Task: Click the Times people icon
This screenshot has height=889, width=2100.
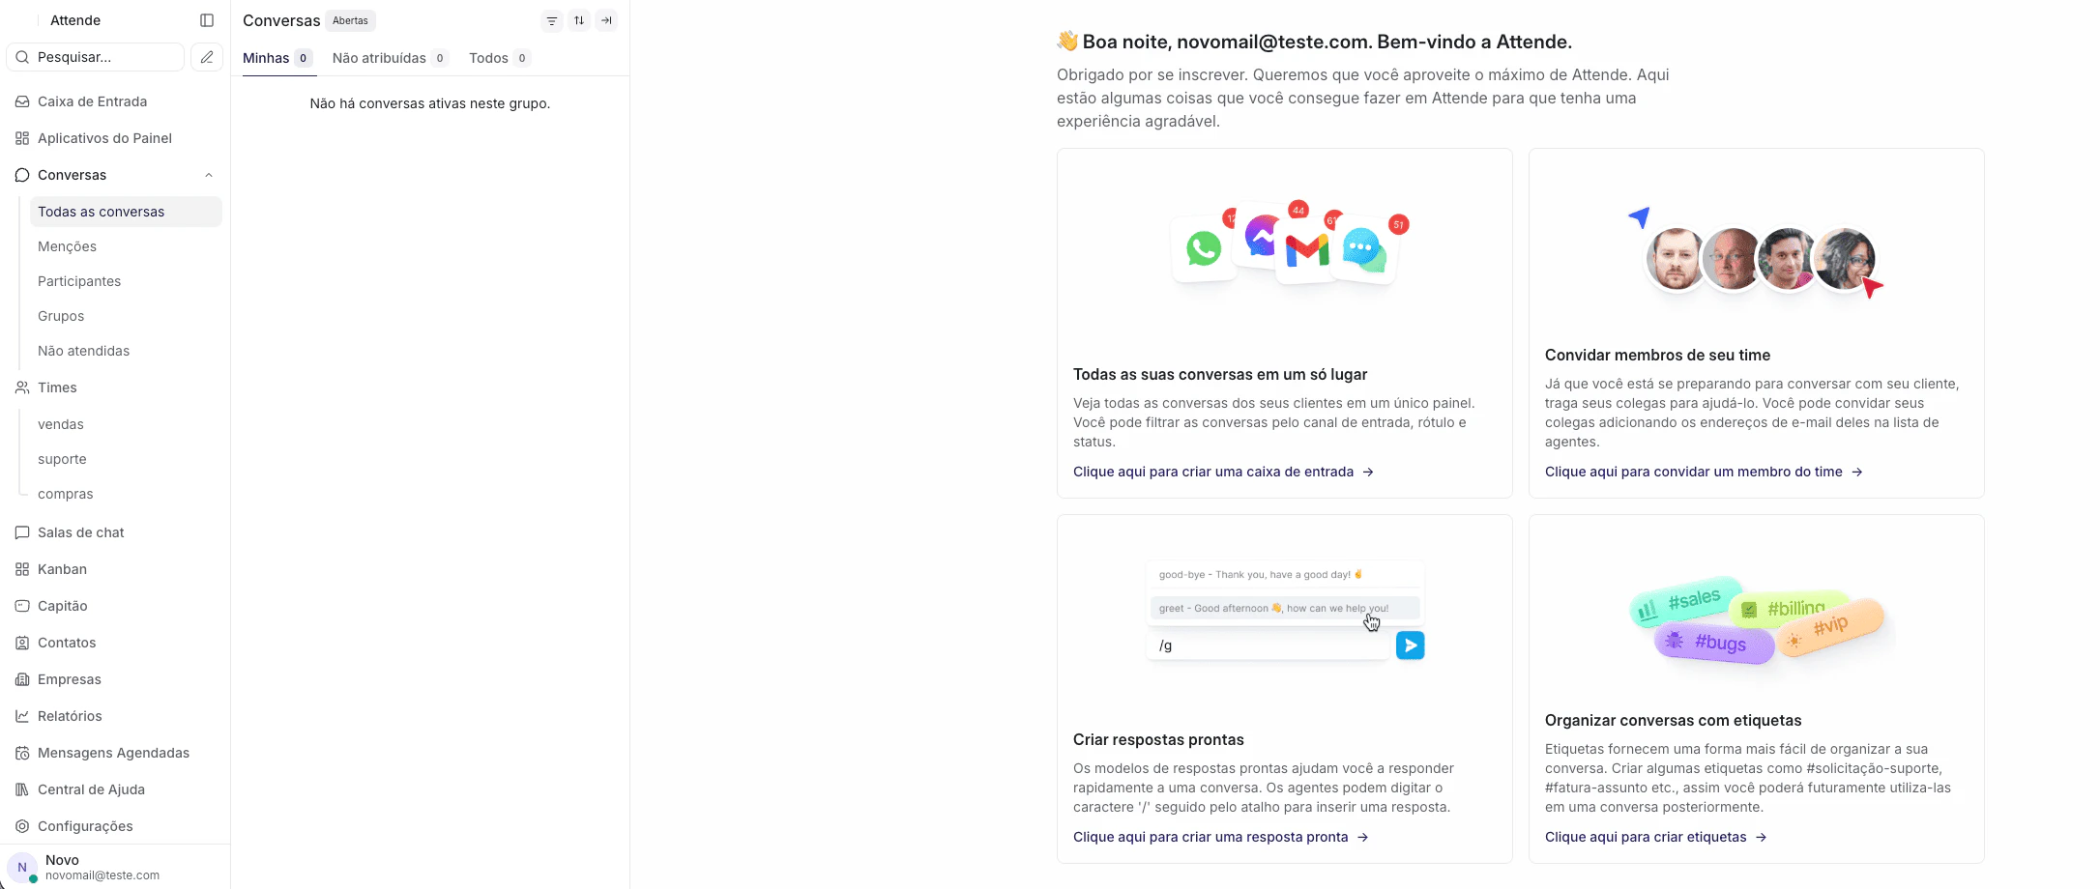Action: pyautogui.click(x=22, y=387)
